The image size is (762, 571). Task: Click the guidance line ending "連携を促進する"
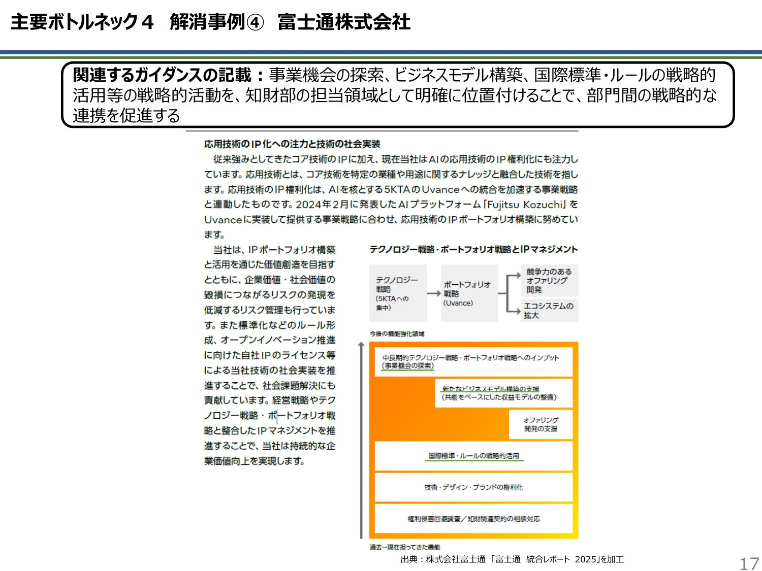[126, 116]
